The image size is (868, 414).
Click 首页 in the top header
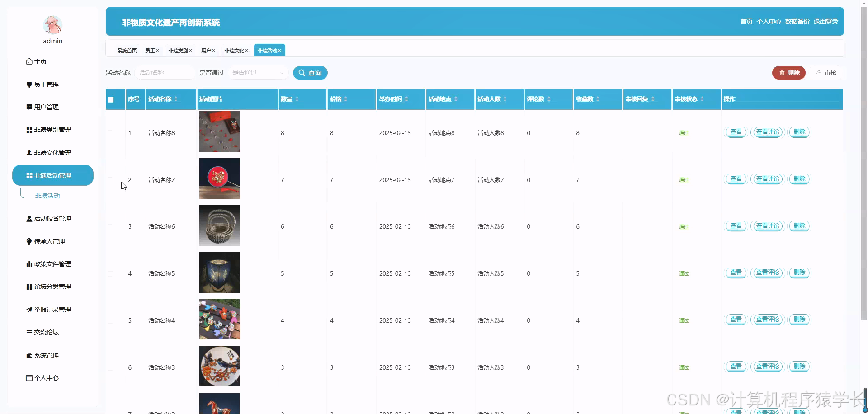(746, 21)
